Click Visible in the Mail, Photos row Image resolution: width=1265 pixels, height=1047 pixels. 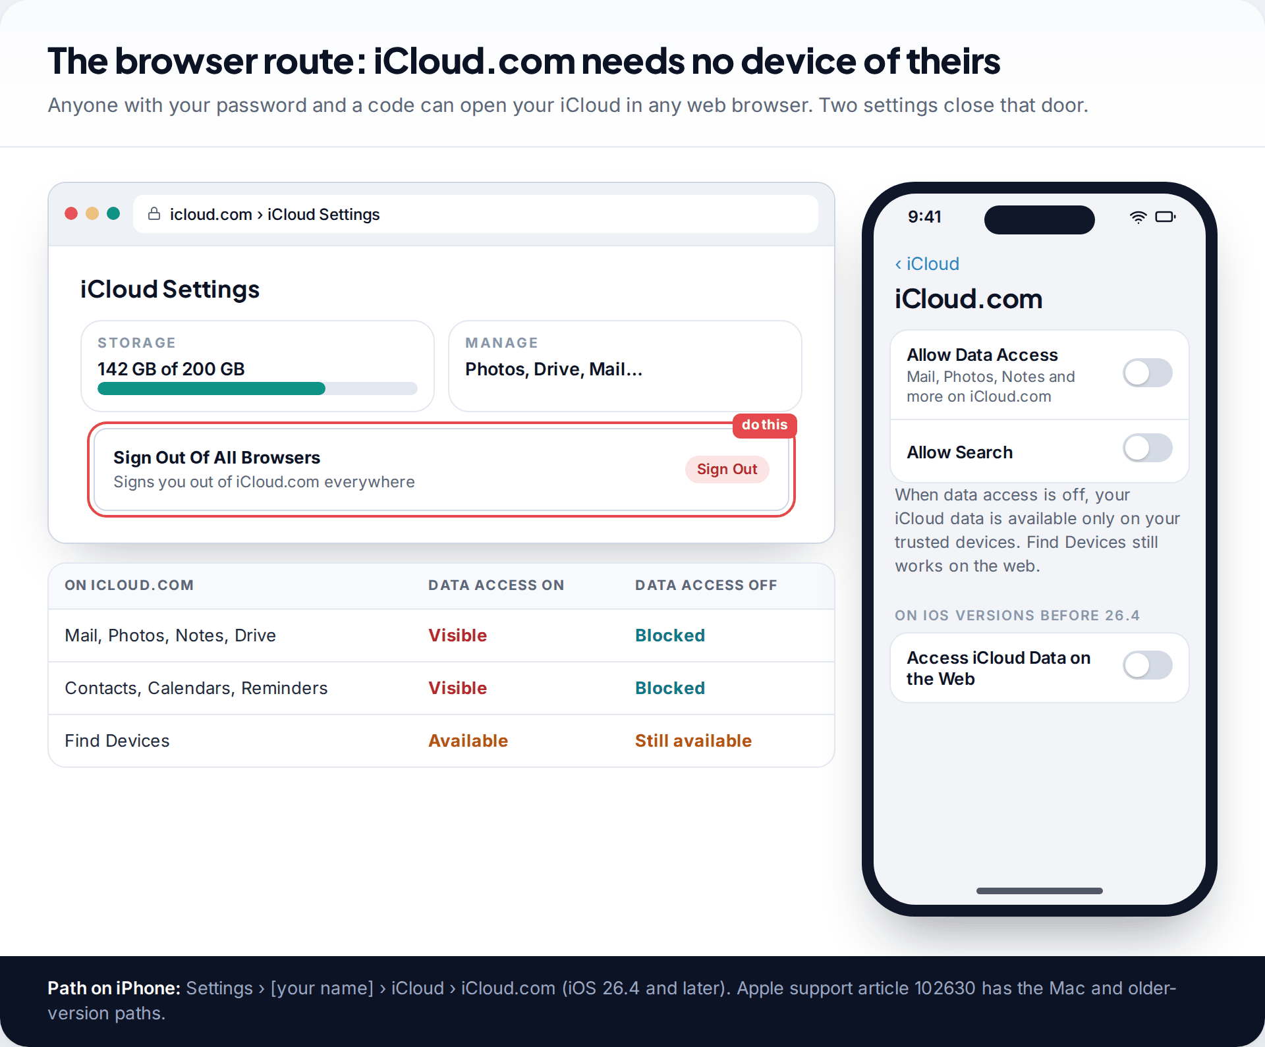(457, 635)
